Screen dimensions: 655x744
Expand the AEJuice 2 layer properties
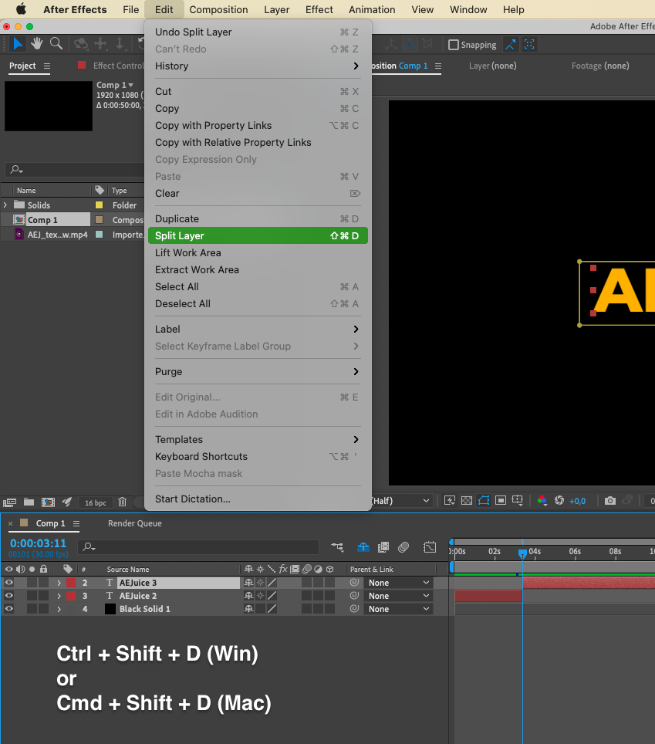coord(59,596)
